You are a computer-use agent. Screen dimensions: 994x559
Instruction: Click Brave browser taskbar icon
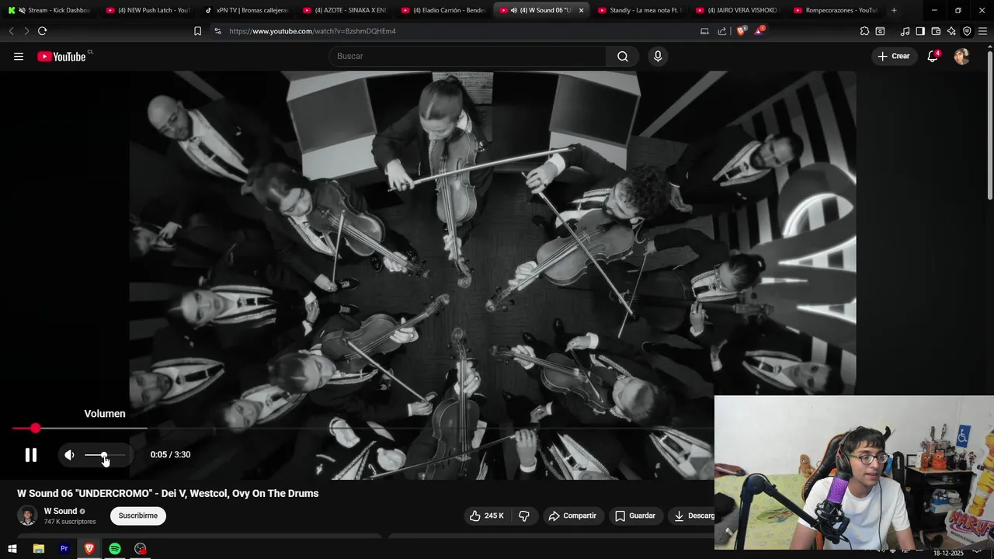coord(89,549)
